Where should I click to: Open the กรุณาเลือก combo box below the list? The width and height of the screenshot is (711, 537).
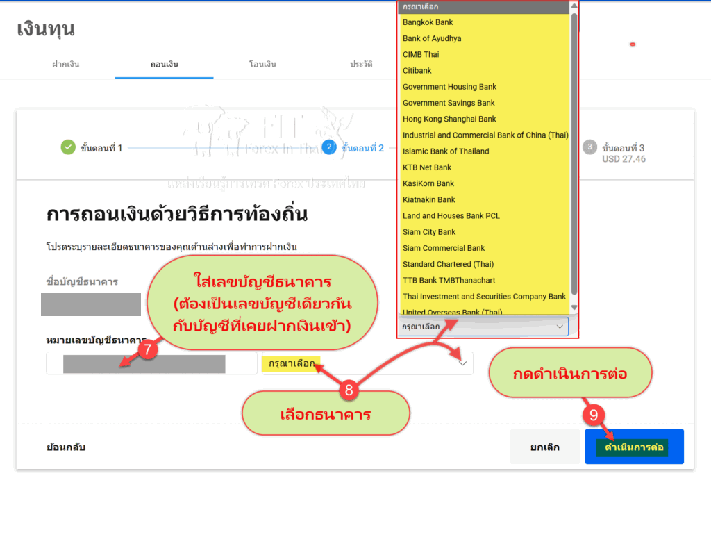(483, 326)
